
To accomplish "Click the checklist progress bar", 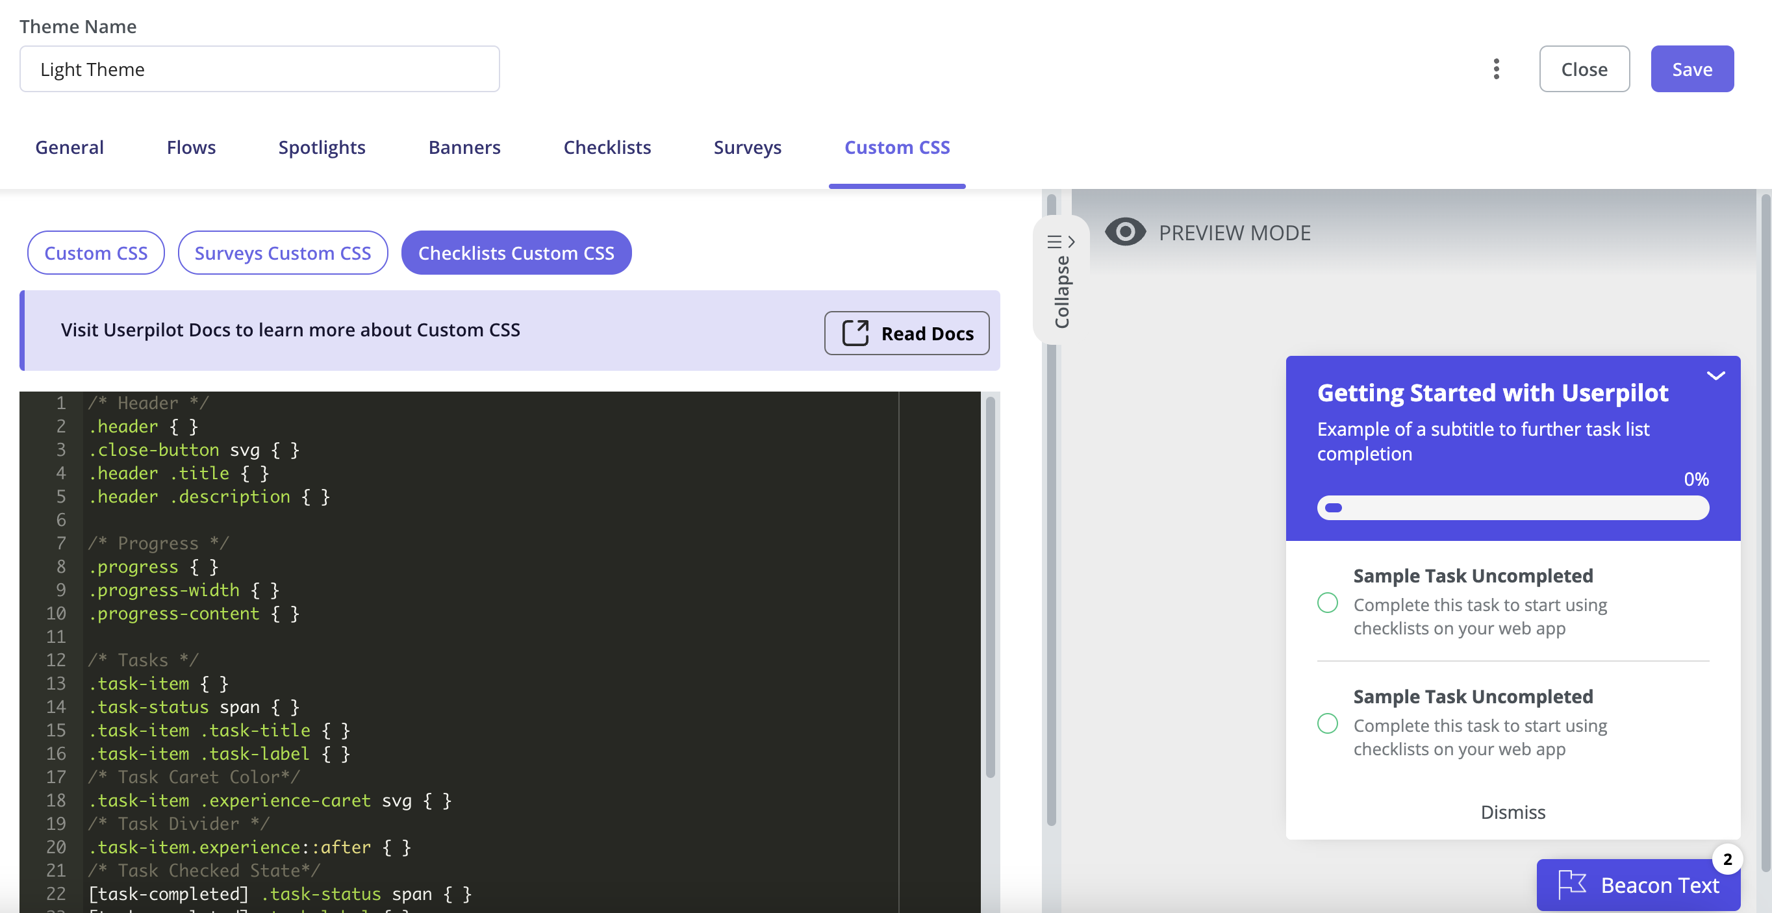I will point(1513,508).
